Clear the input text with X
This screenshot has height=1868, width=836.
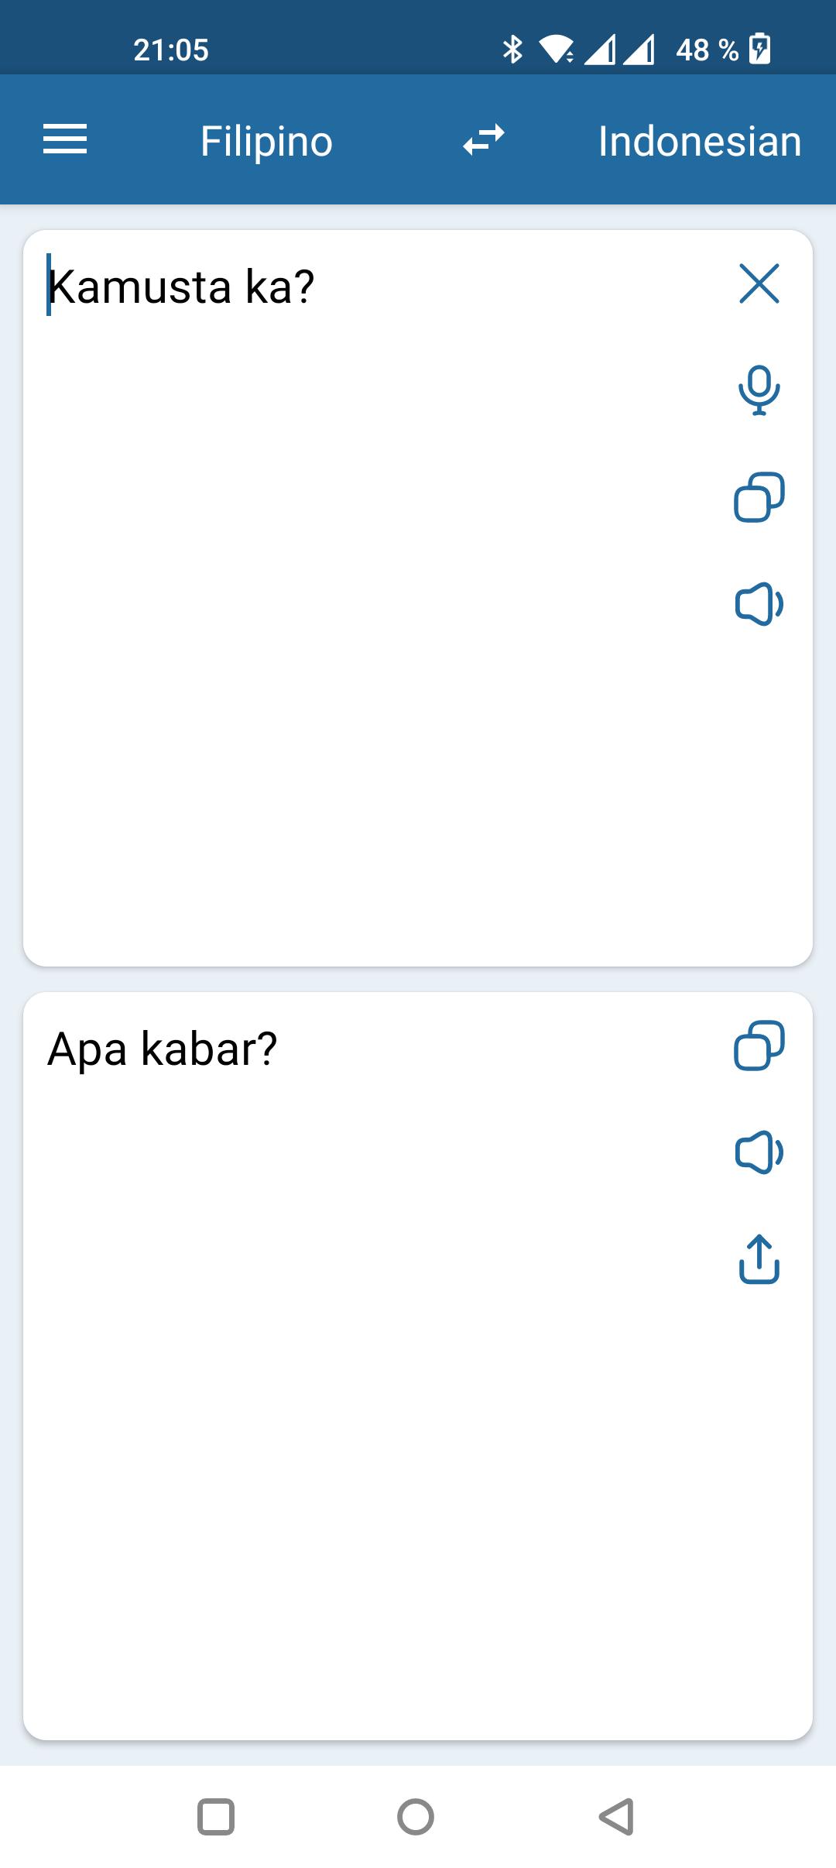(x=759, y=283)
